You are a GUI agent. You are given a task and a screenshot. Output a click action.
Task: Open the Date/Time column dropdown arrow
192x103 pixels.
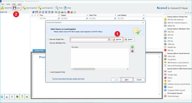pyautogui.click(x=115, y=15)
